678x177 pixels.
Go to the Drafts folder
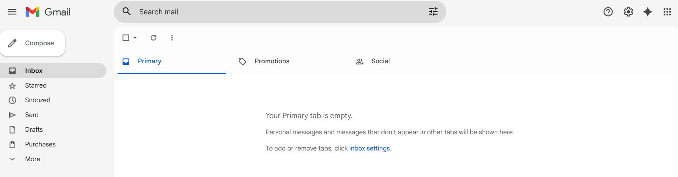[x=34, y=130]
